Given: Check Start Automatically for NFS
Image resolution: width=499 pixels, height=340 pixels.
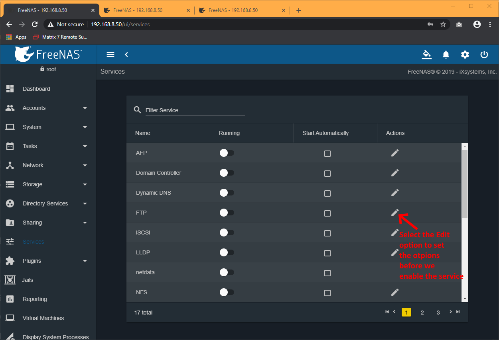Looking at the screenshot, I should point(327,293).
